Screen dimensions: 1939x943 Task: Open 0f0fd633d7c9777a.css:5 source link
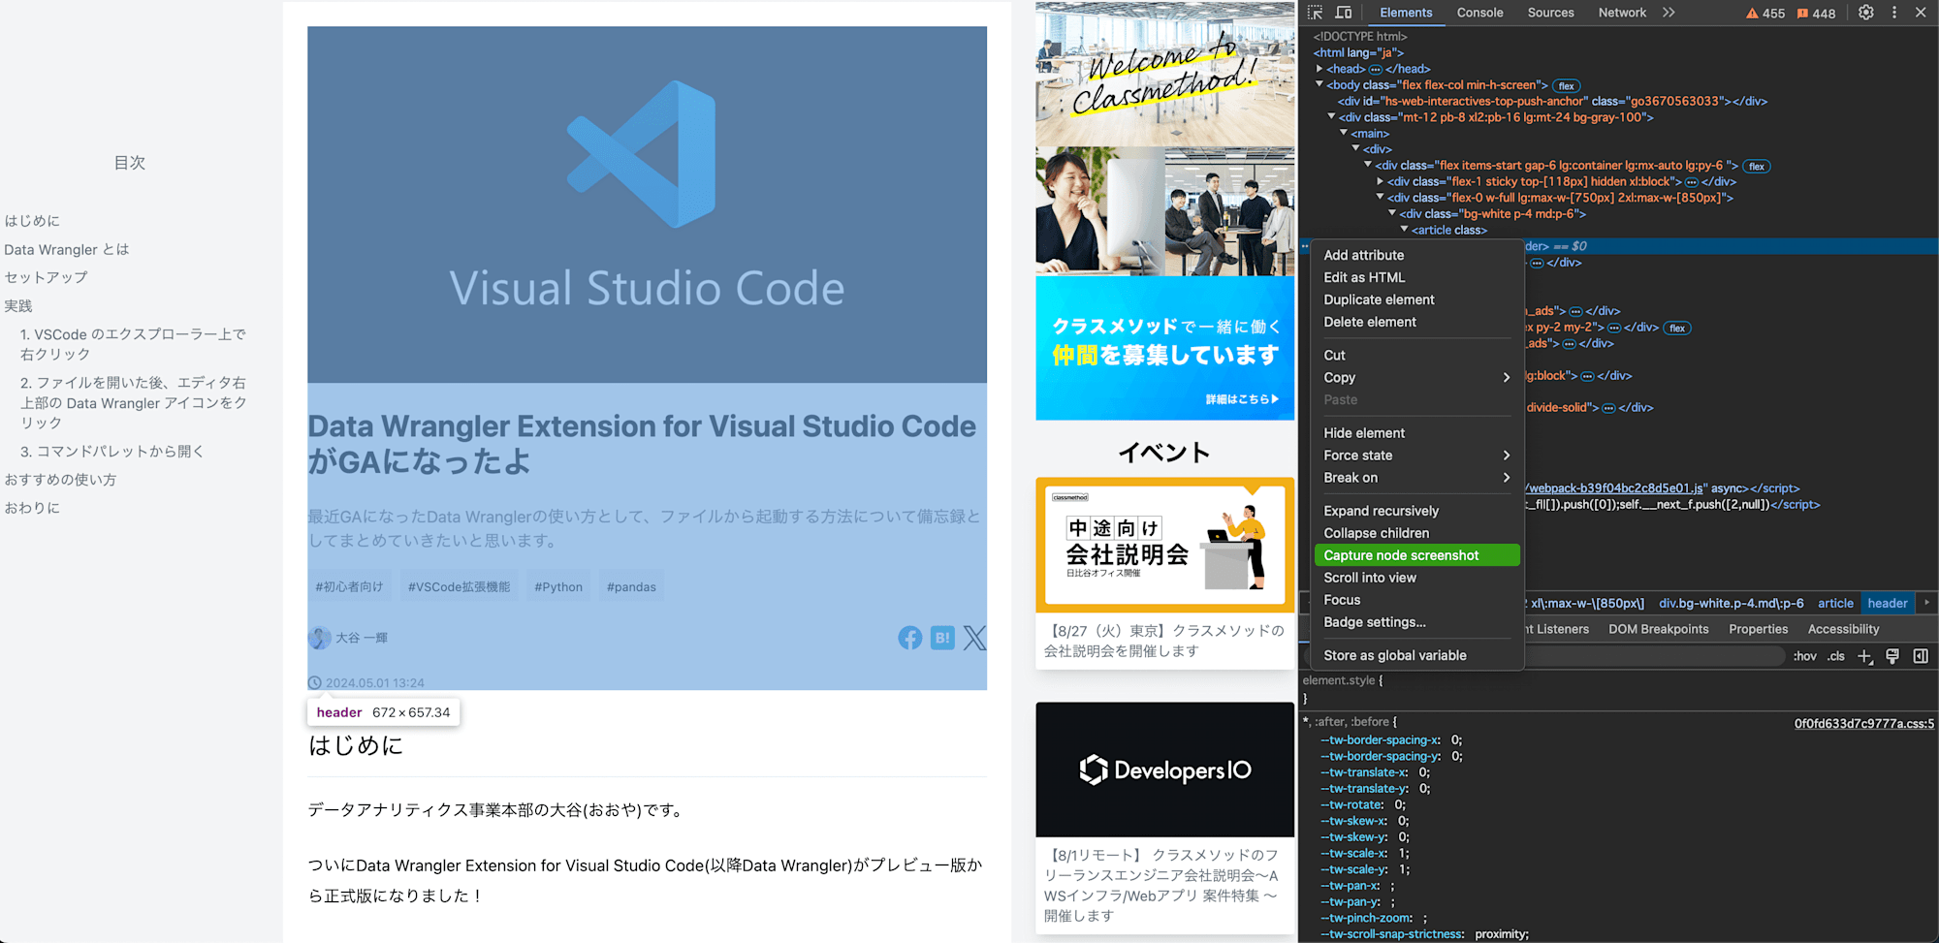1863,724
